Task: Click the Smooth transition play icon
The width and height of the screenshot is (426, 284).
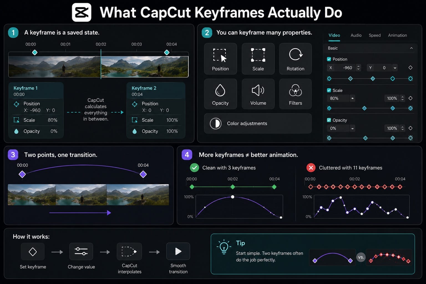Action: pyautogui.click(x=178, y=252)
